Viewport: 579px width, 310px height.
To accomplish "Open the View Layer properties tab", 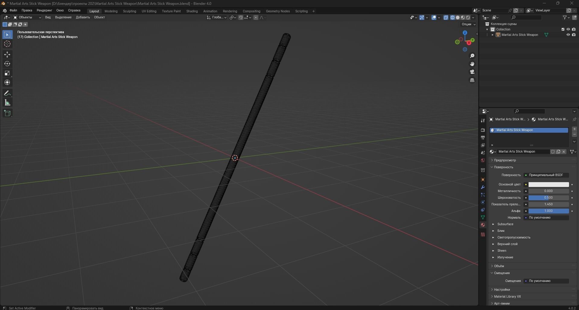I will [483, 145].
